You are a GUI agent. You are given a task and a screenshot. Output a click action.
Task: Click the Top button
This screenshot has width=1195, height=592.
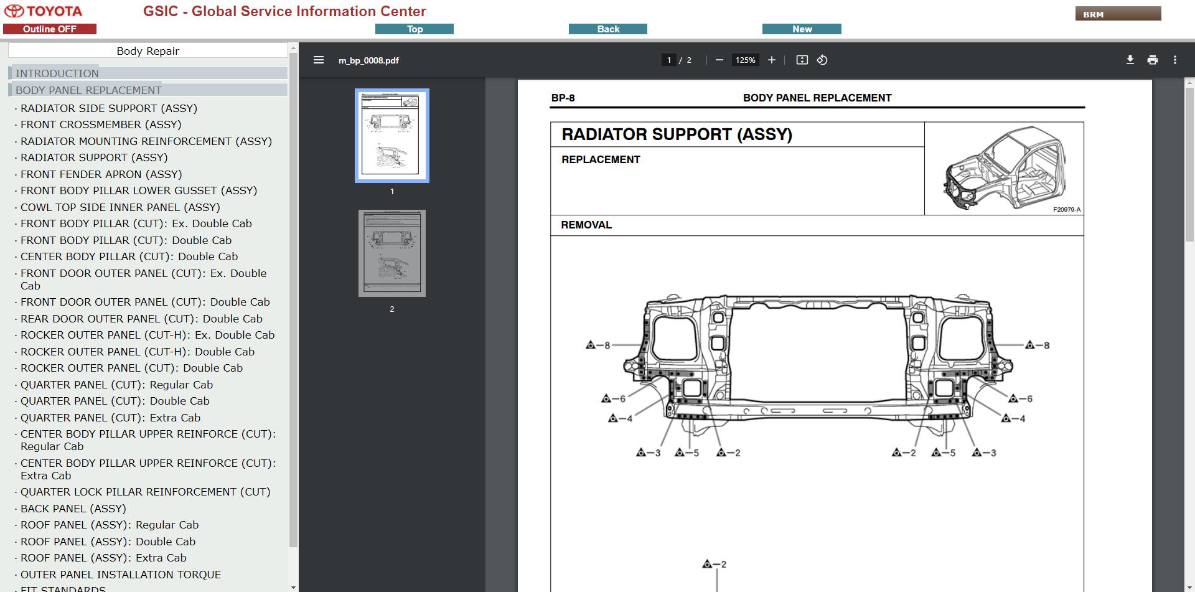click(x=415, y=29)
